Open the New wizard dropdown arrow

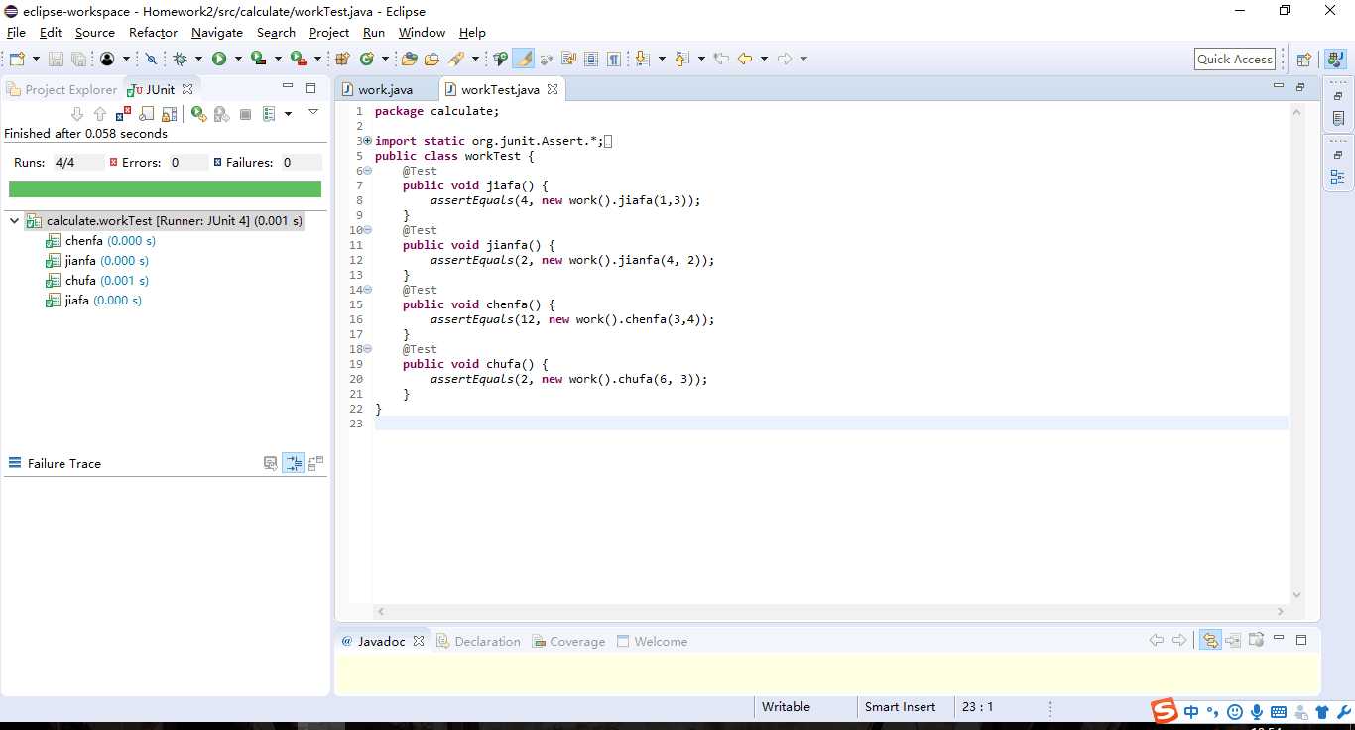tap(37, 60)
